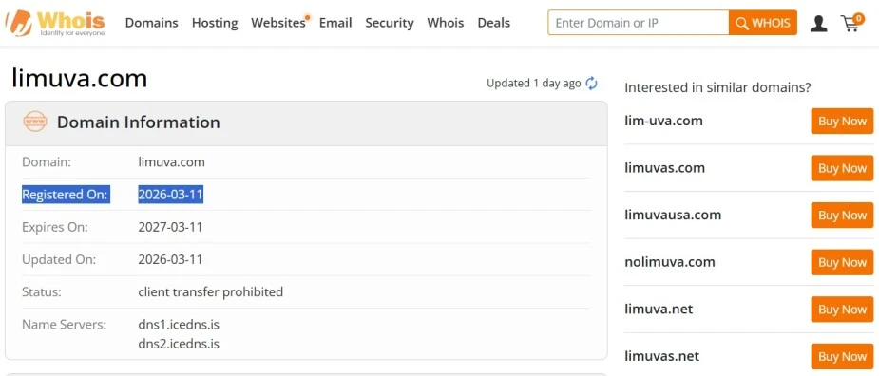Click the Status label

[42, 292]
